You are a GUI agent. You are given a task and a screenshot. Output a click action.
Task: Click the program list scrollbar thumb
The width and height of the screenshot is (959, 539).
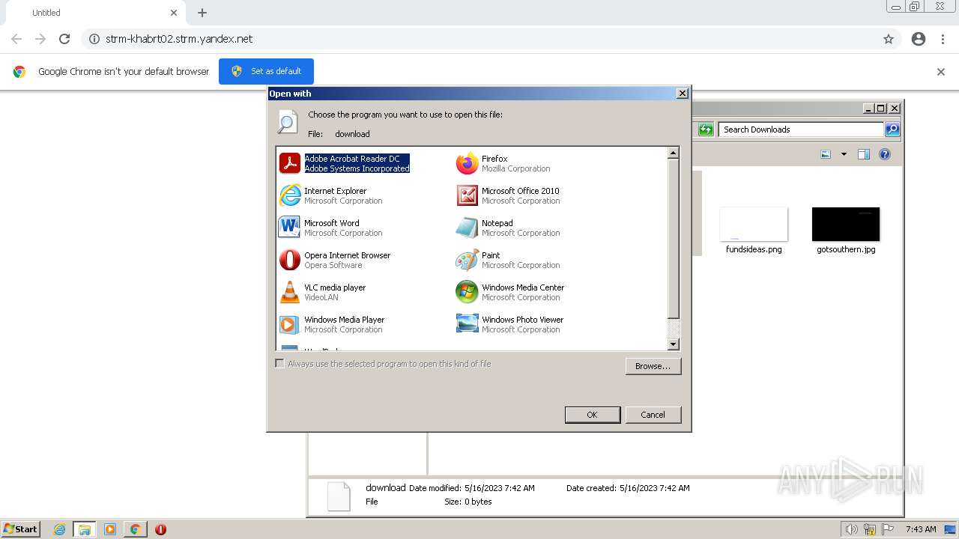coord(673,238)
